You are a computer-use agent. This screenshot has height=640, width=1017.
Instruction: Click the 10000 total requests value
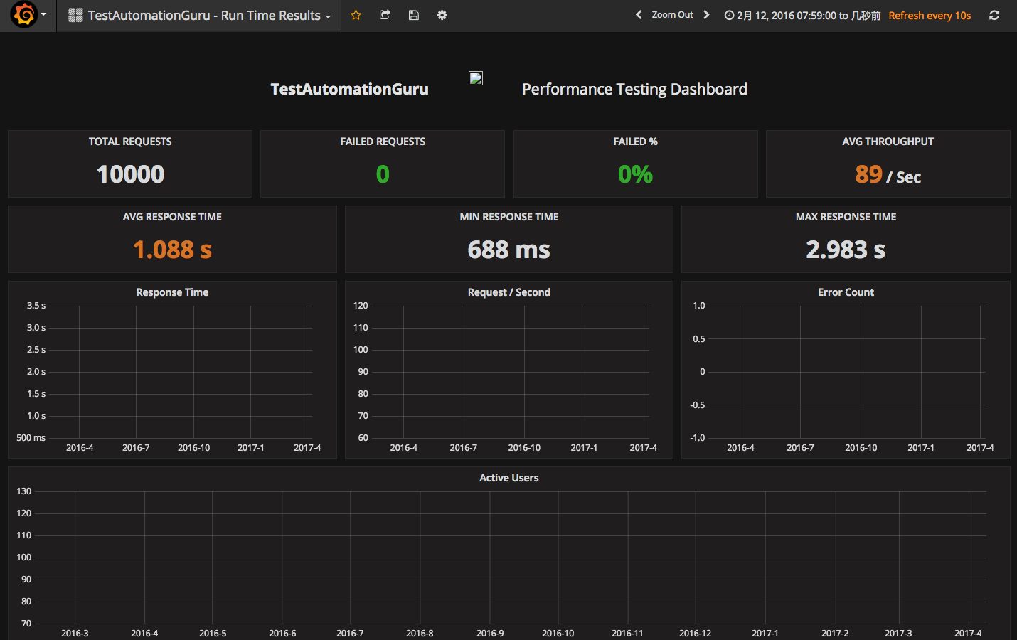coord(130,174)
